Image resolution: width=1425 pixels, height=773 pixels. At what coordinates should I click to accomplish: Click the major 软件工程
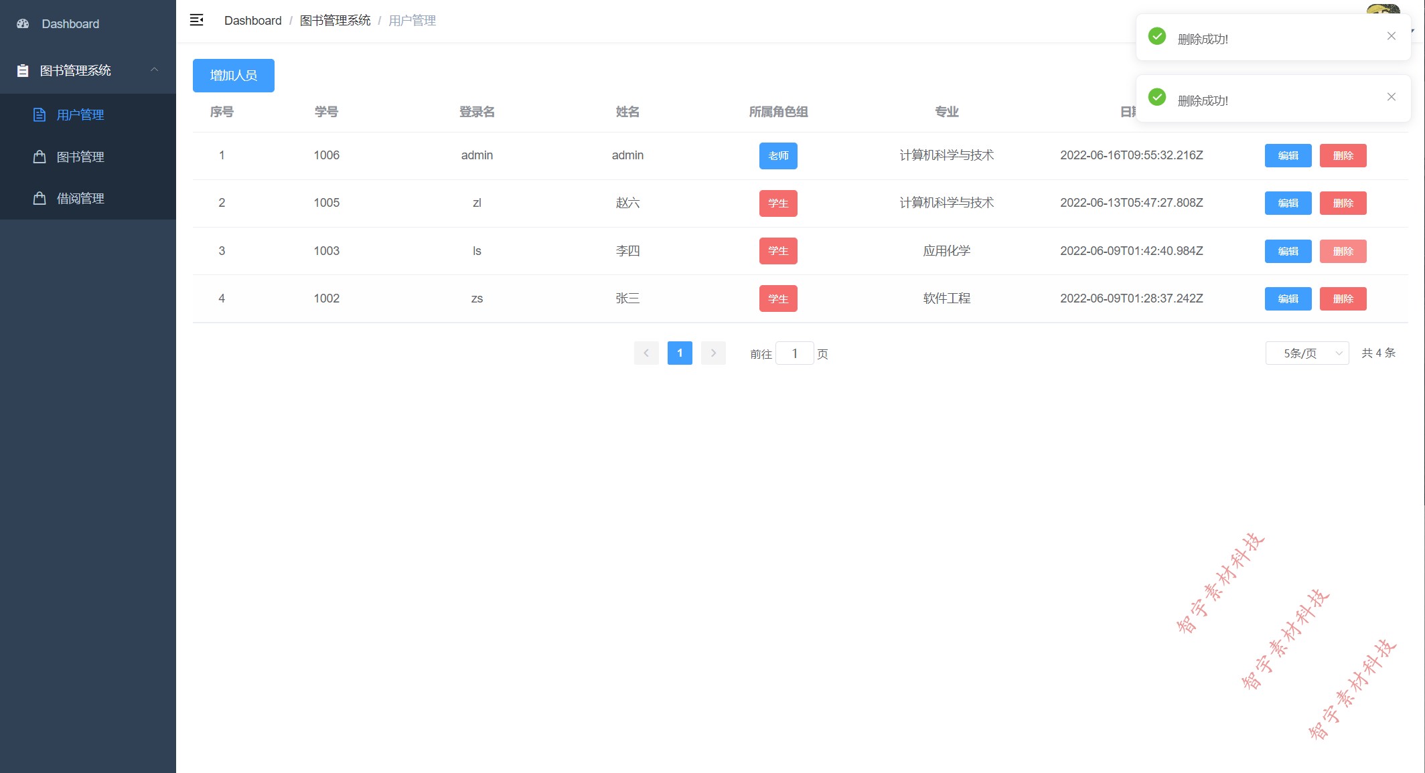coord(947,298)
